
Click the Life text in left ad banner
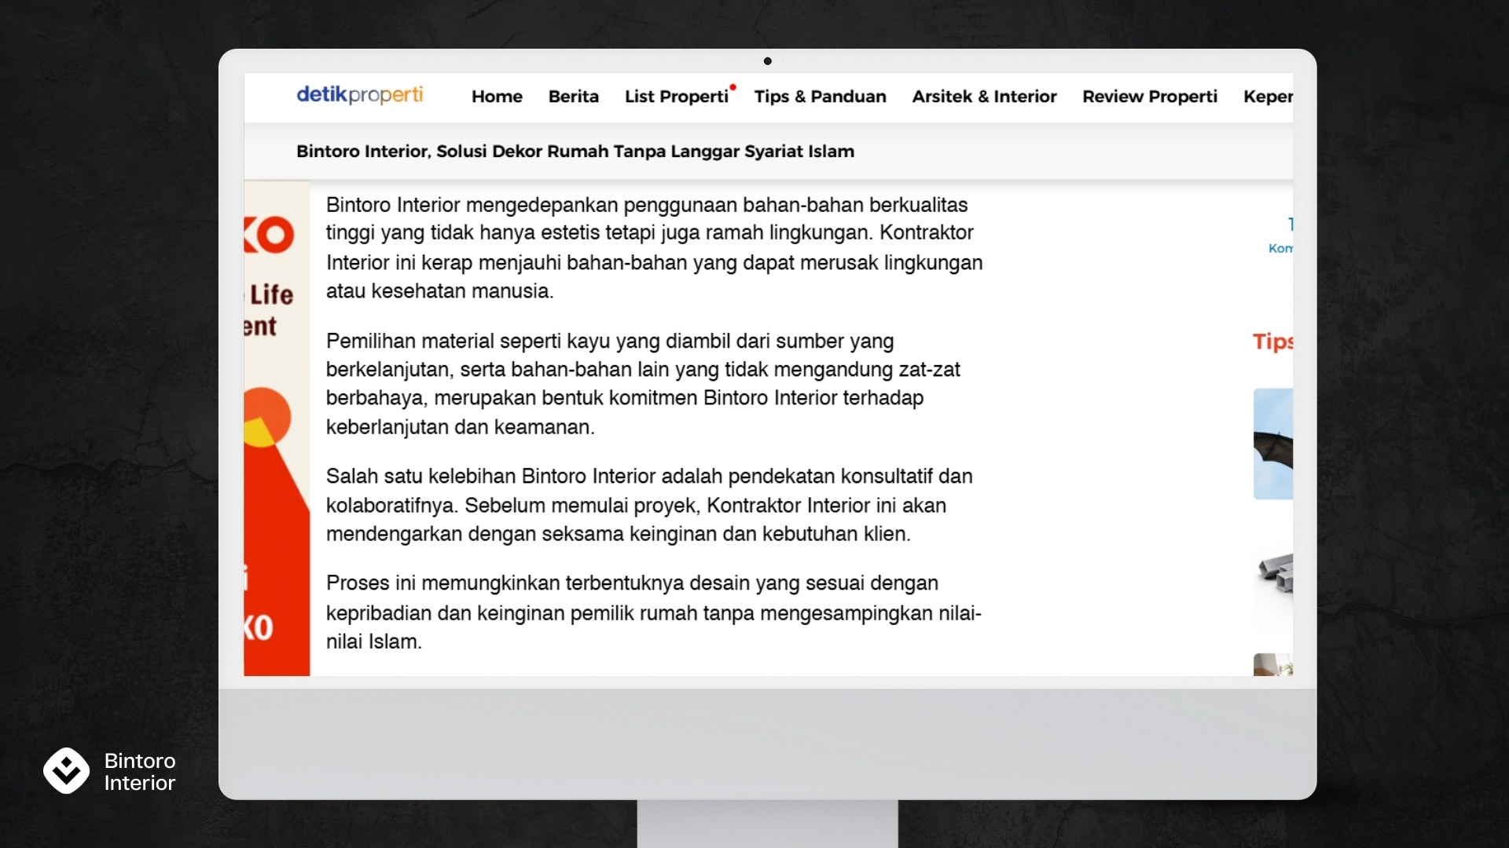click(271, 295)
